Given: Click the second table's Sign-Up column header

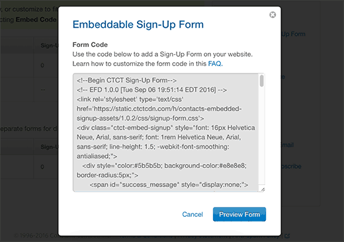Looking at the screenshot, I should (50, 147).
